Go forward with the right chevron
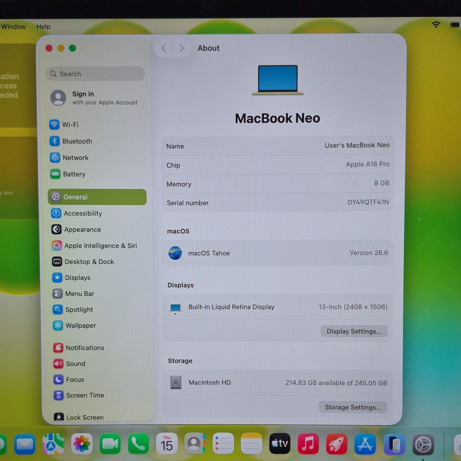This screenshot has width=461, height=461. (x=182, y=48)
